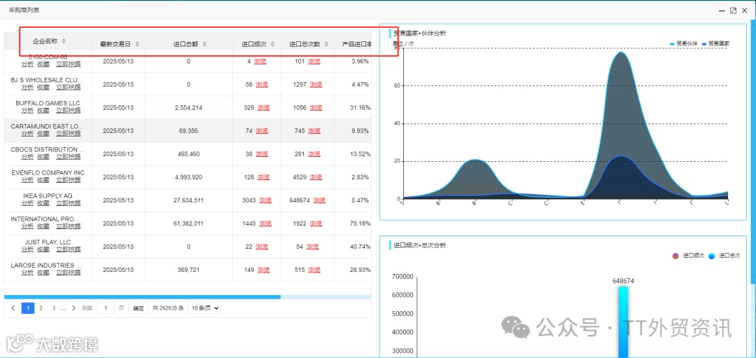Open 浏览 link next to total 281
756x358 pixels.
(x=314, y=154)
